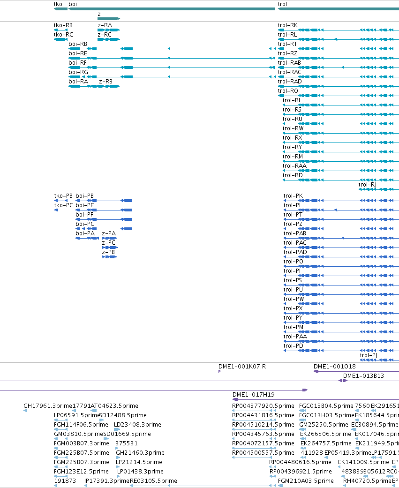Screen dimensions: 399x488
Task: Click the trol-PJ protein label
Action: tap(369, 355)
